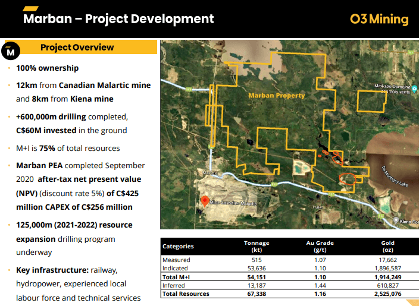
Task: Click the Project Overview heading
Action: tap(77, 47)
